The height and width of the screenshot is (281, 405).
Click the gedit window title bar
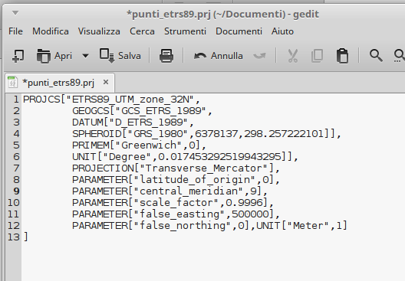pos(222,15)
